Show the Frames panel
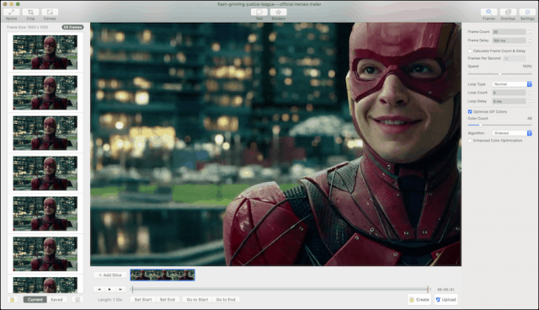539x310 pixels. click(488, 12)
